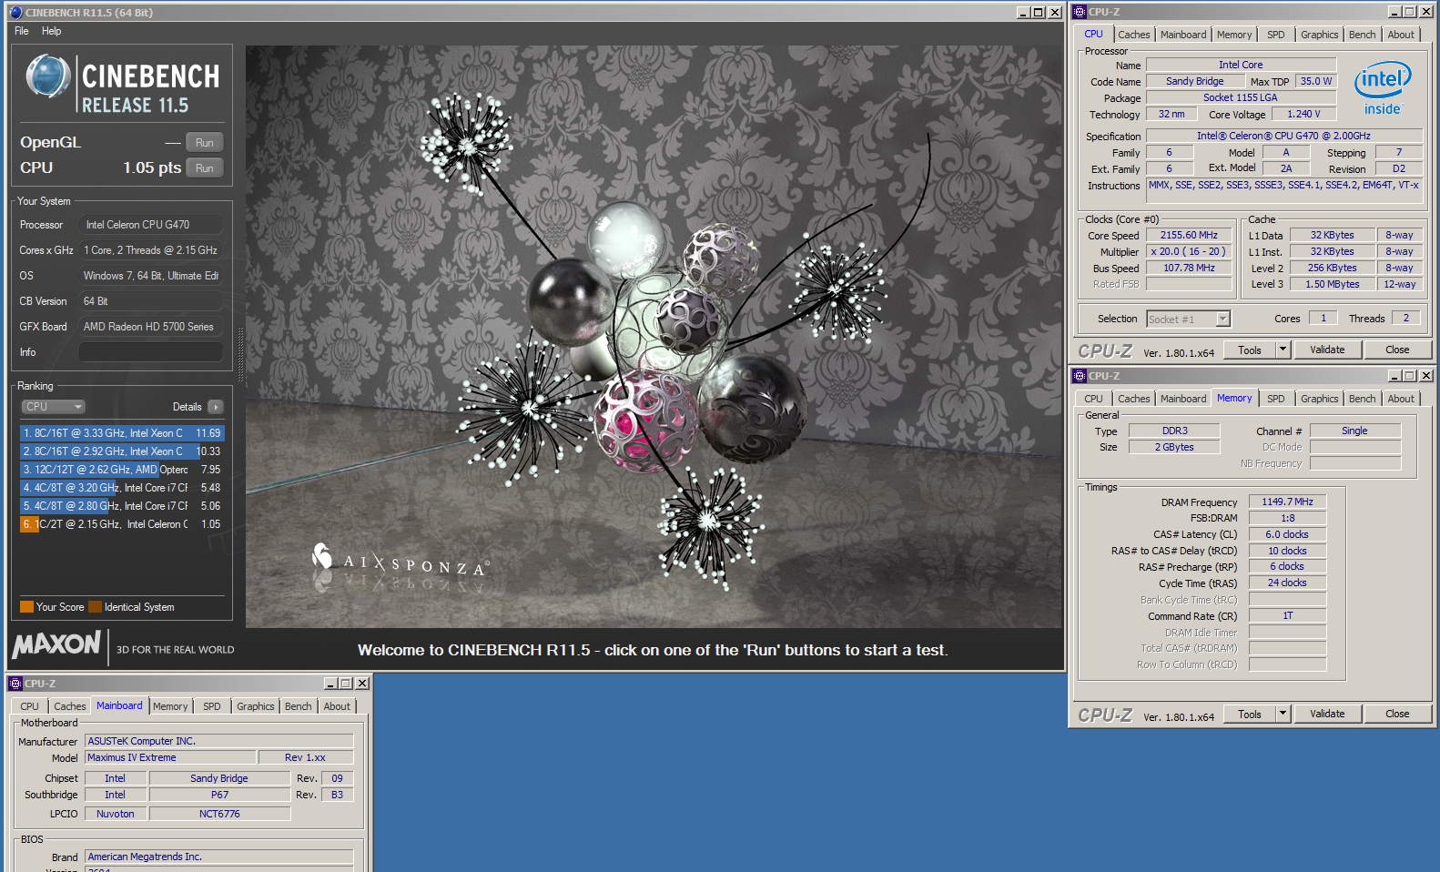This screenshot has height=872, width=1440.
Task: Select ranking row 4C/8T @ 3.20 GHz Core i7
Action: (x=122, y=488)
